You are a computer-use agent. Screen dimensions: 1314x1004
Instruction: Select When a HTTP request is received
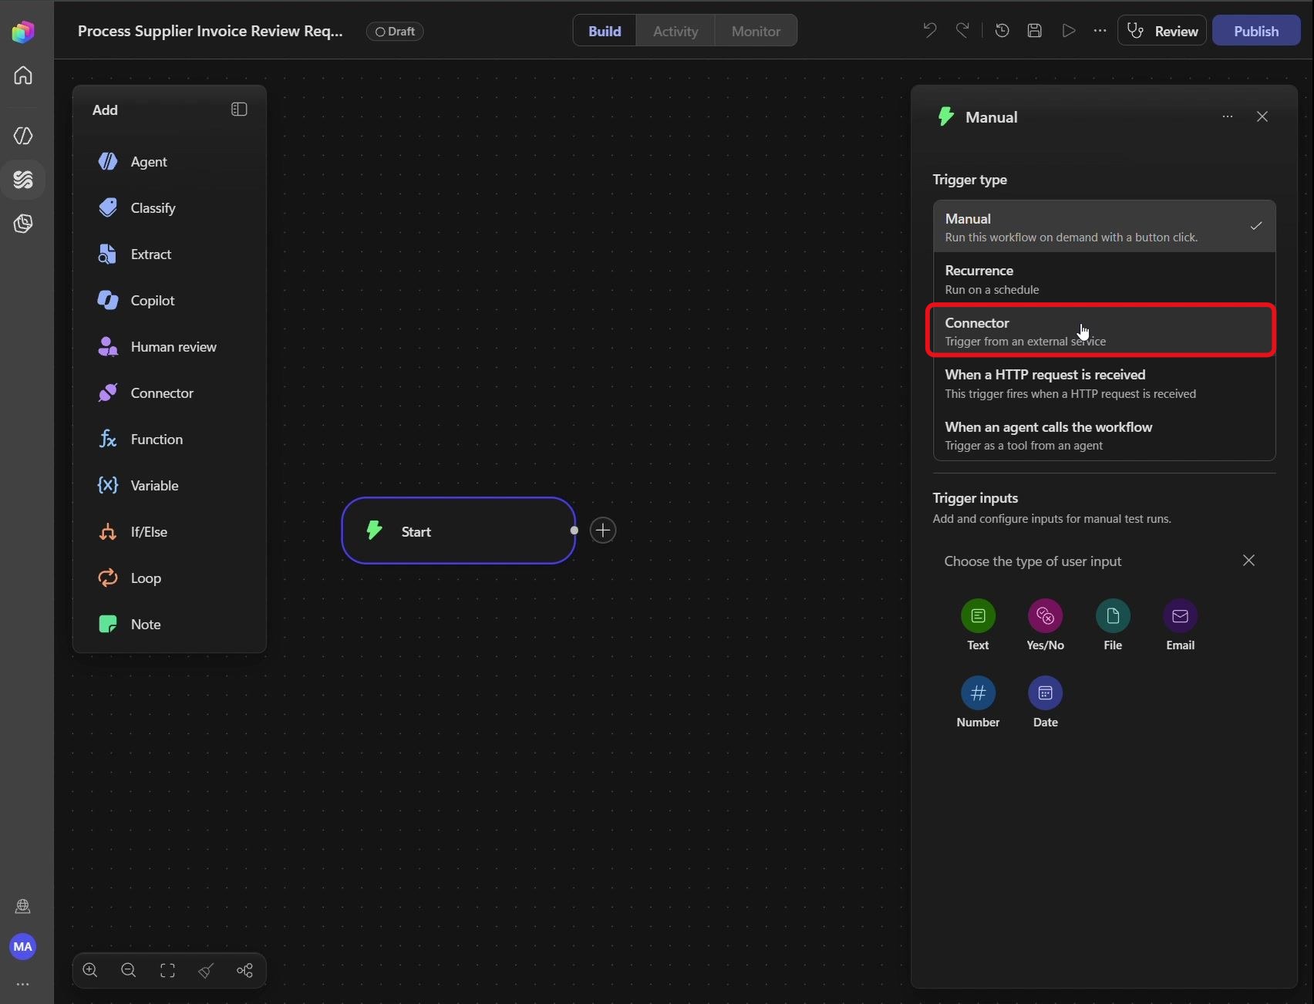click(x=1103, y=383)
